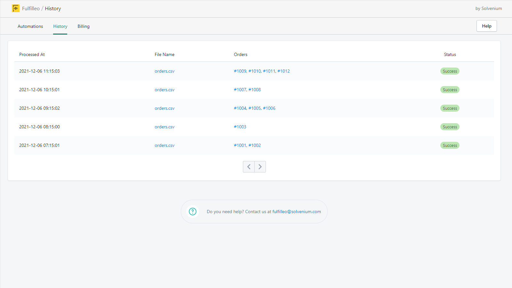Image resolution: width=512 pixels, height=288 pixels.
Task: Click the Help button
Action: [487, 26]
